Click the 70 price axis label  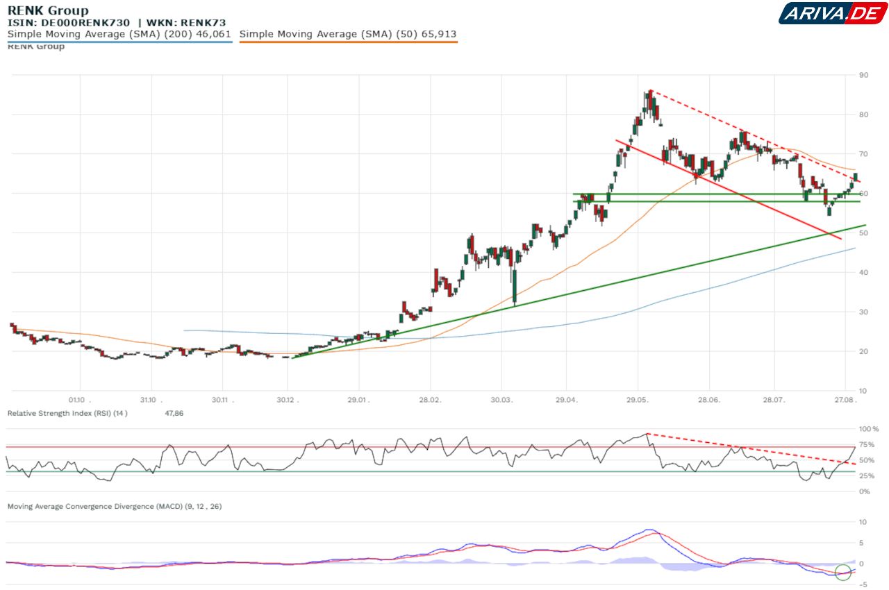863,154
